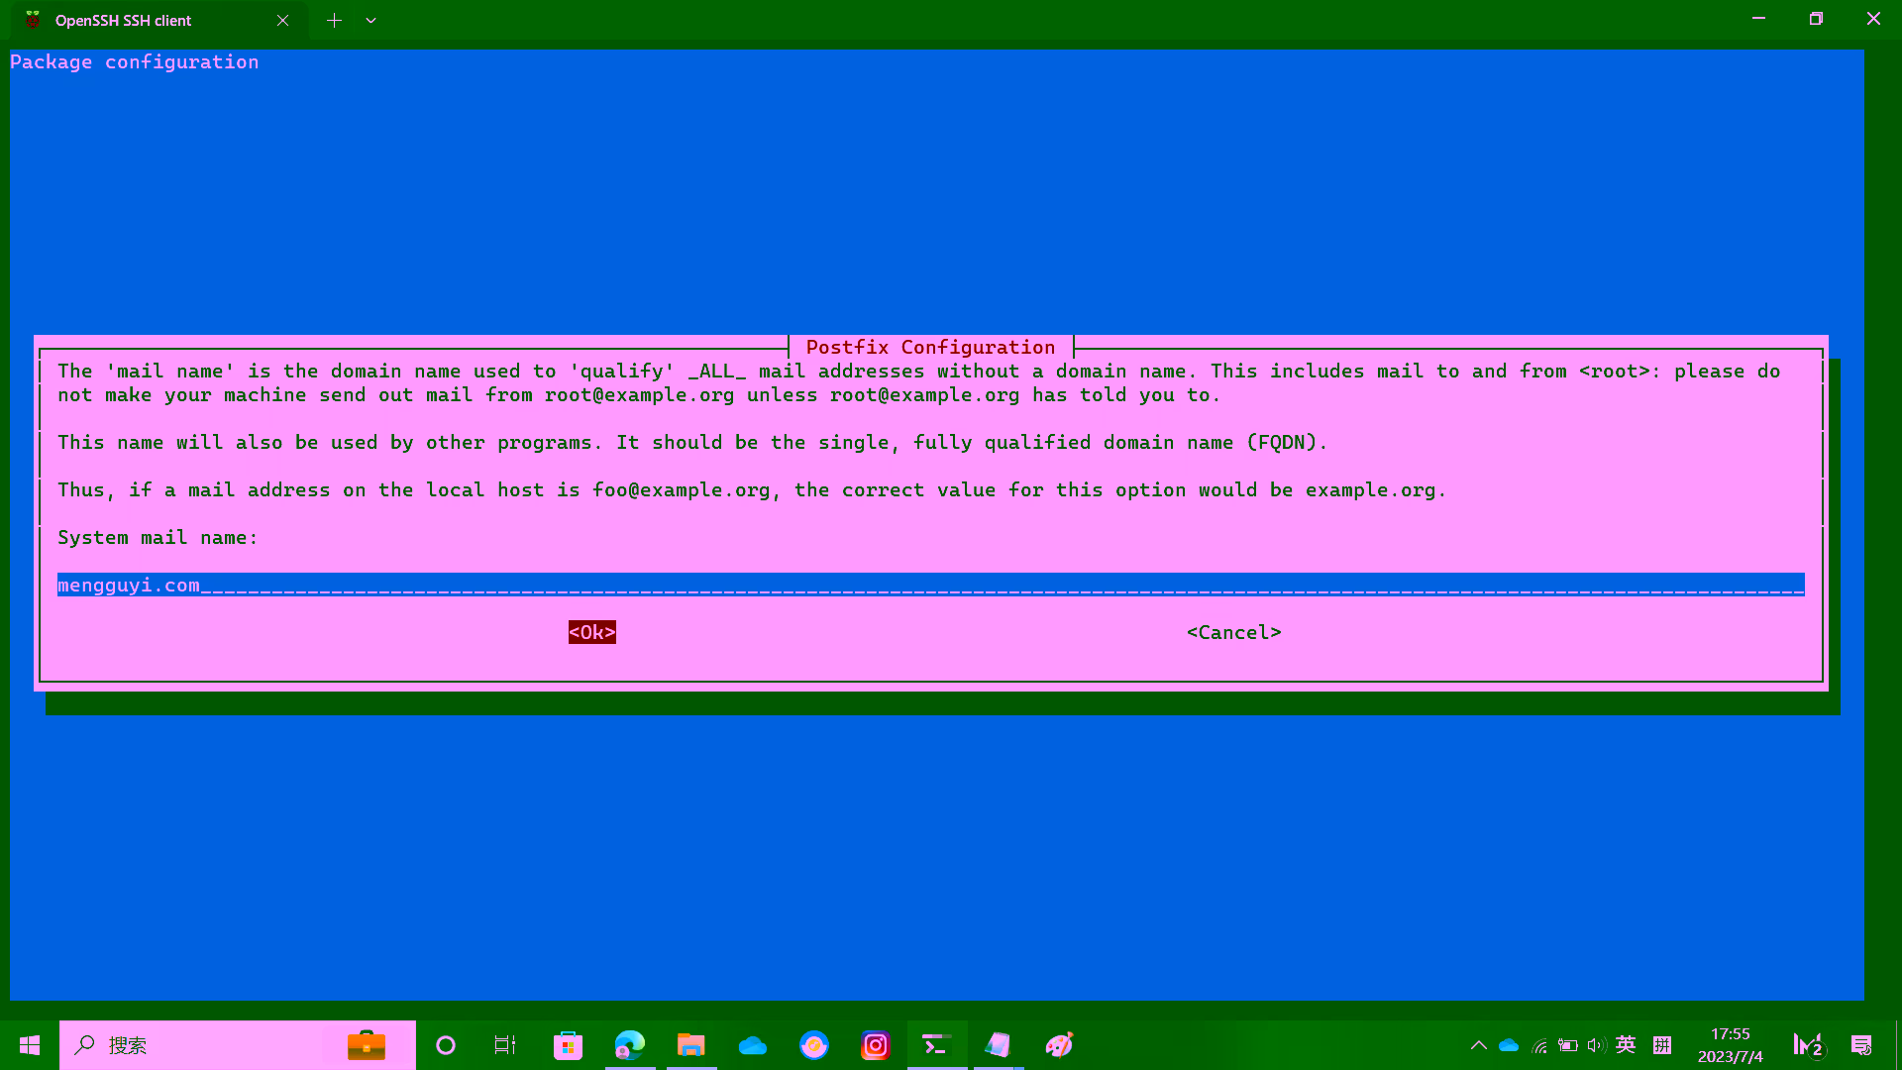Open the notification center icon

coord(1861,1045)
